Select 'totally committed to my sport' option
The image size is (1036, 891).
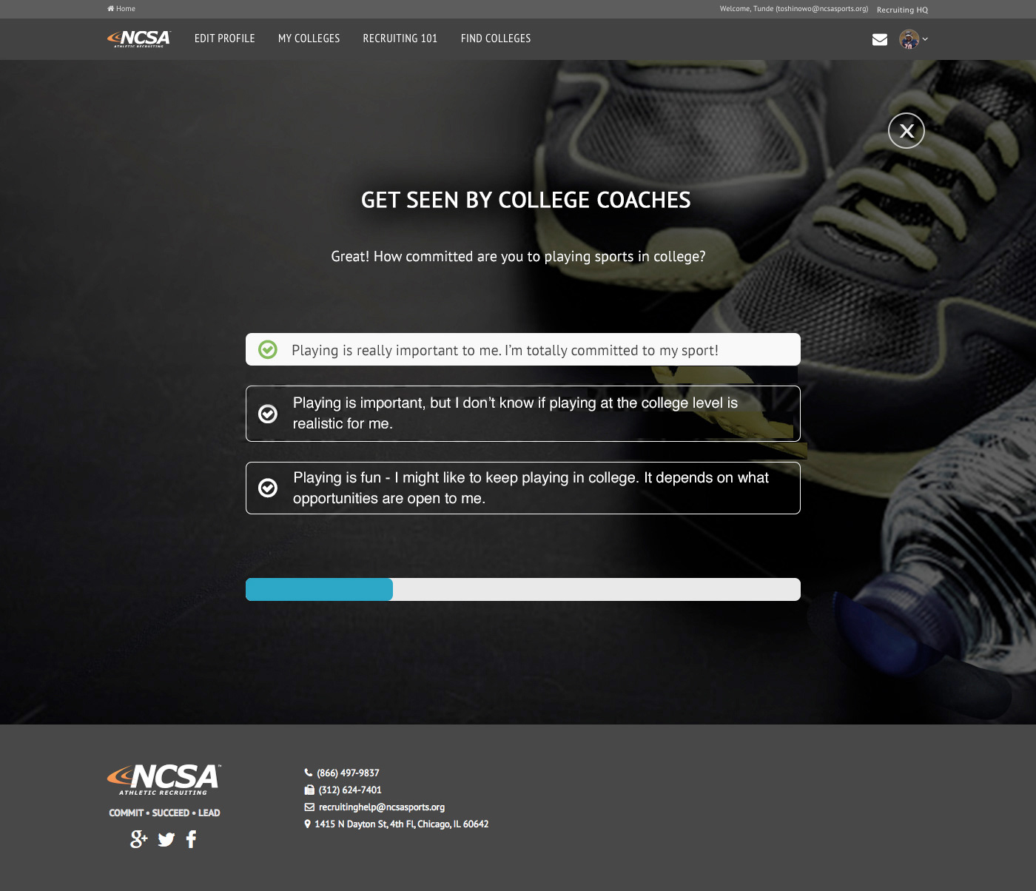tap(523, 349)
